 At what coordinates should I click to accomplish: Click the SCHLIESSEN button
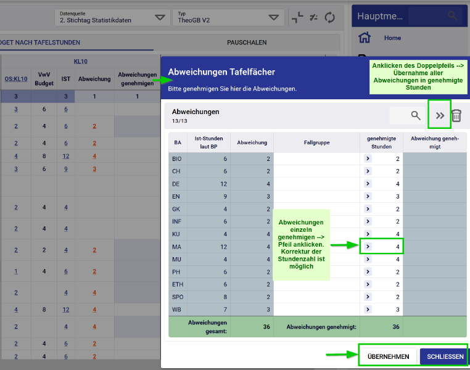445,356
